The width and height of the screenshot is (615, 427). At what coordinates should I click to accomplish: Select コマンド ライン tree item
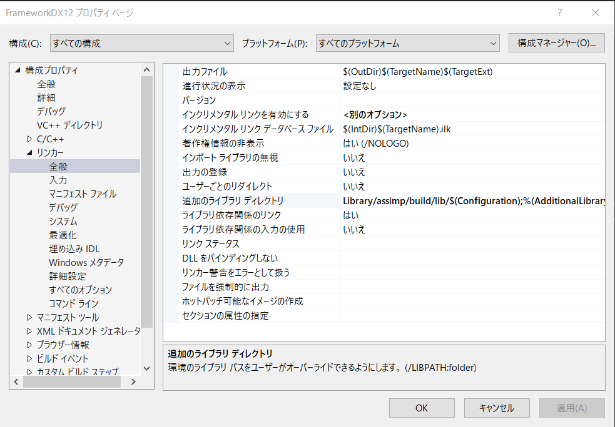tap(73, 303)
